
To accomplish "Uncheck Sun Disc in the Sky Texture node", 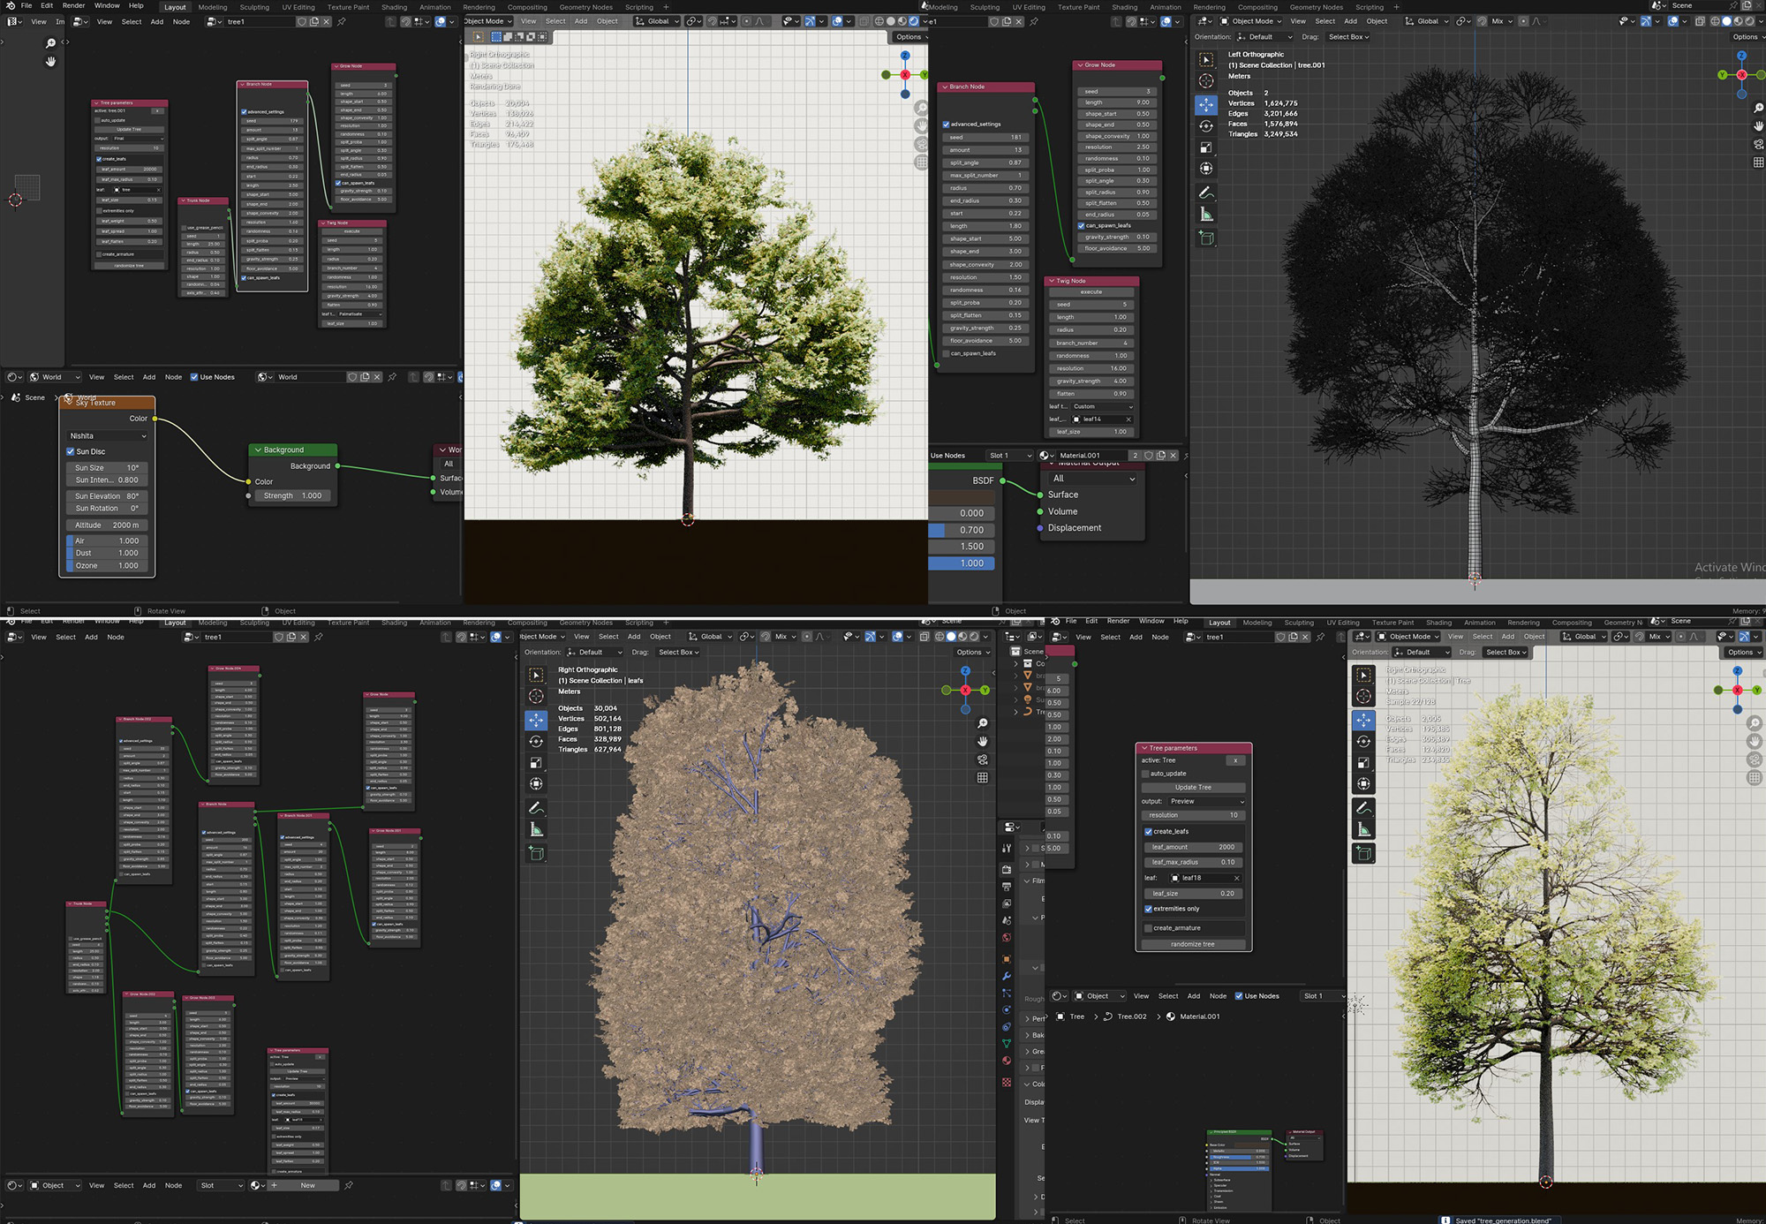I will click(71, 451).
